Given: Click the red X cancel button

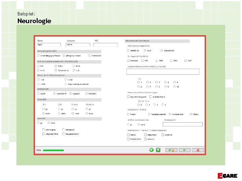Looking at the screenshot, I should pyautogui.click(x=198, y=150).
